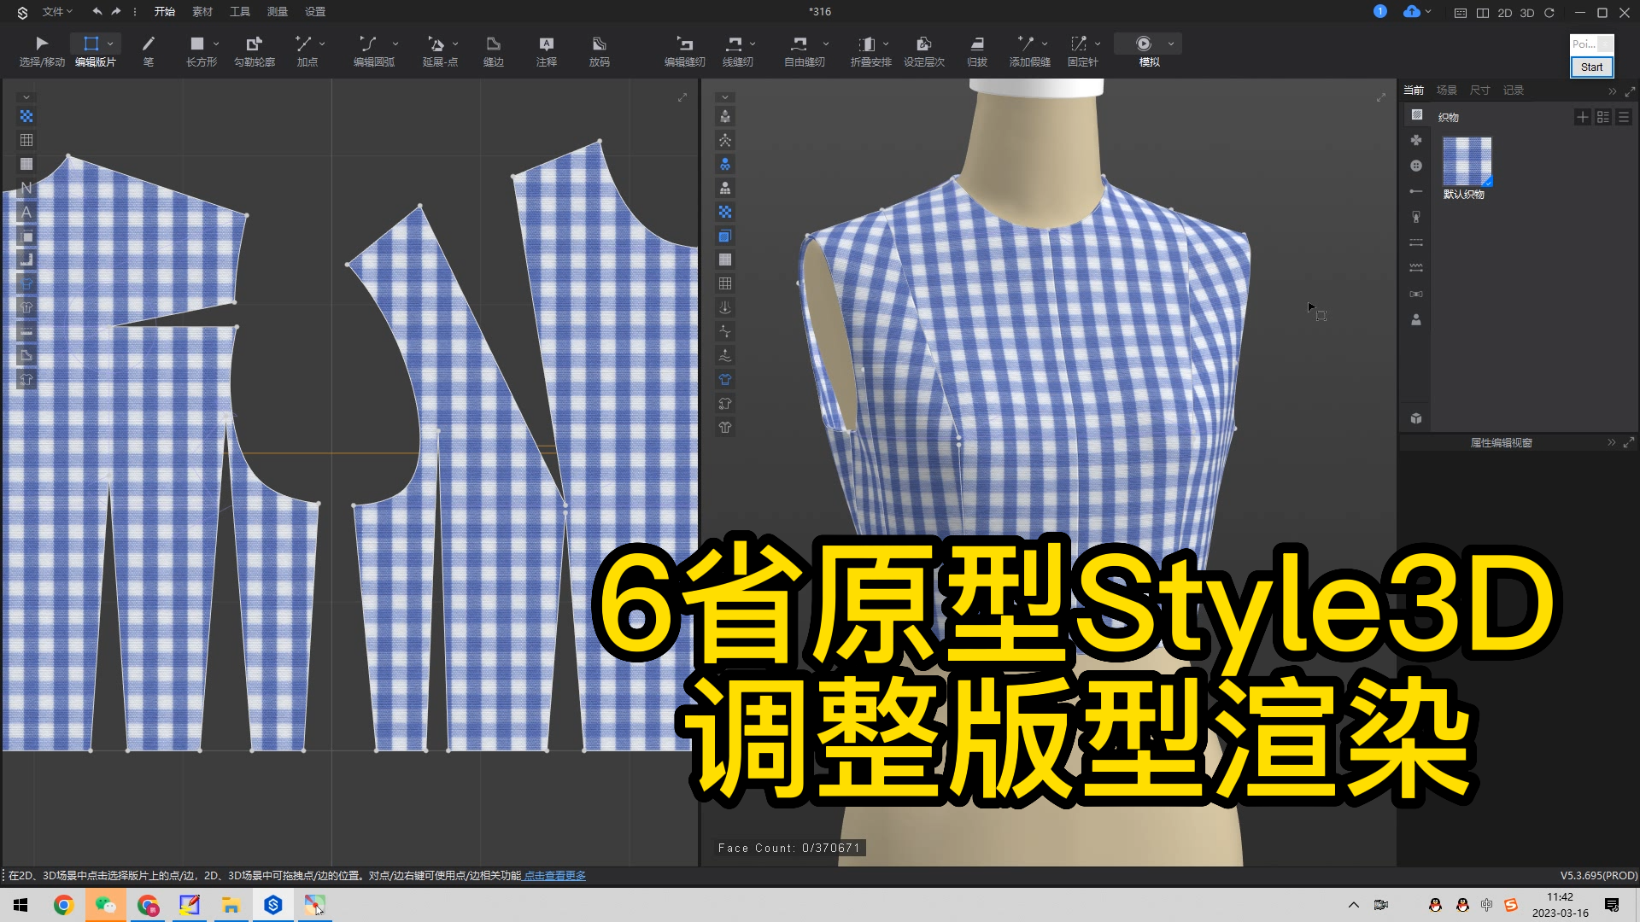Open the 文件 file dropdown menu
Viewport: 1640px width, 922px height.
(x=56, y=12)
